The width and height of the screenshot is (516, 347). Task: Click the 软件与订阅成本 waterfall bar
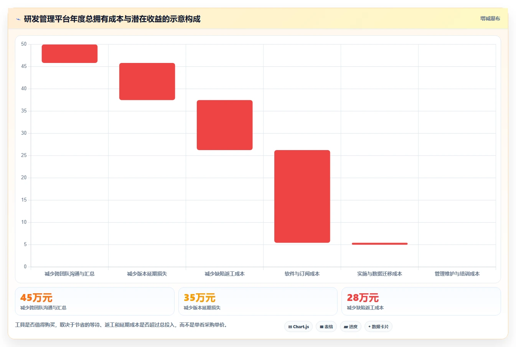click(302, 197)
